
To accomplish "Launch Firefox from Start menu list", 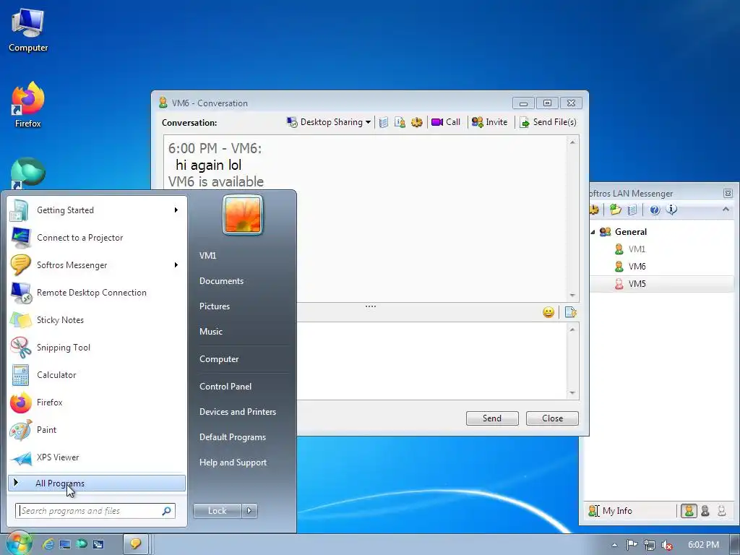I will pos(98,403).
